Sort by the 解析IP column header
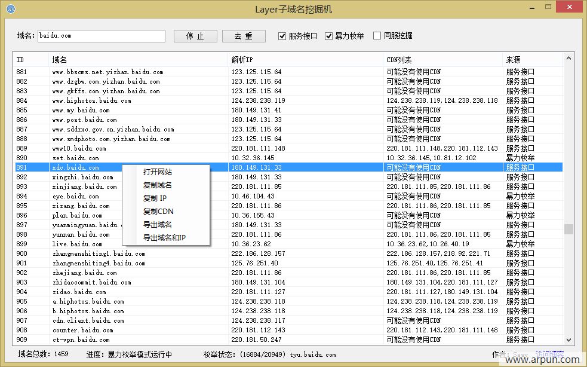 click(306, 60)
